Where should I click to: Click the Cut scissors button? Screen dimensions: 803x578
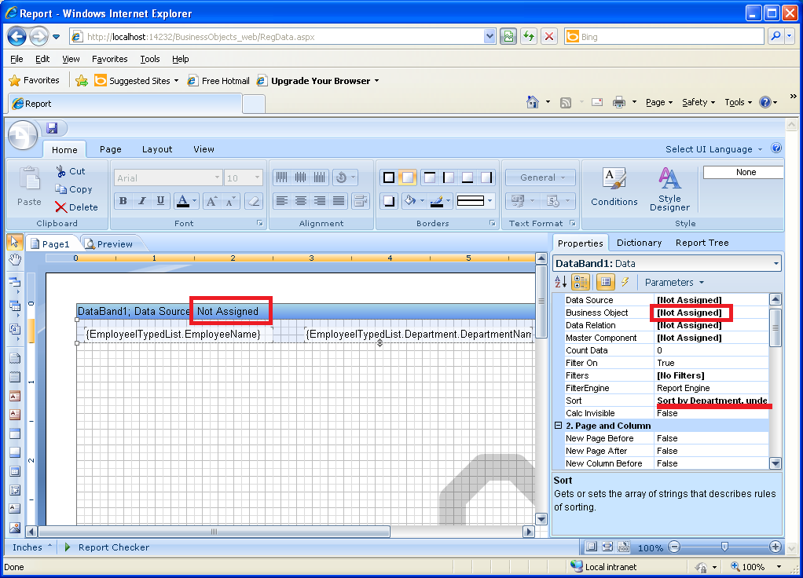pos(70,171)
